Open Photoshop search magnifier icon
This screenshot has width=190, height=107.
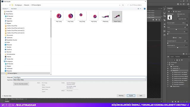[x=181, y=4]
